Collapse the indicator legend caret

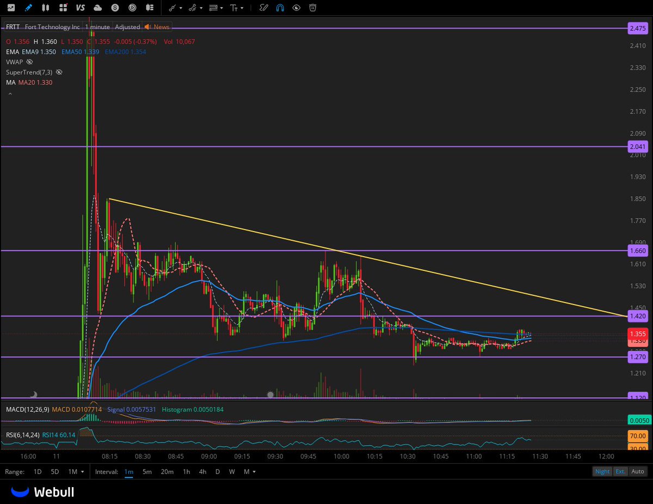9,94
